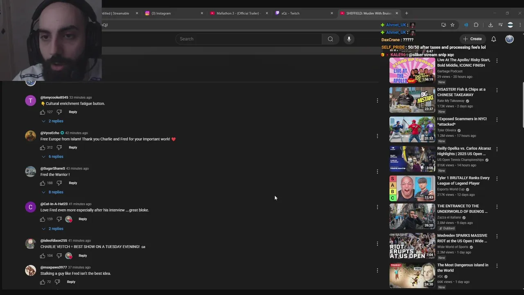
Task: Dislike @maxpaws3977's comment
Action: pyautogui.click(x=57, y=282)
